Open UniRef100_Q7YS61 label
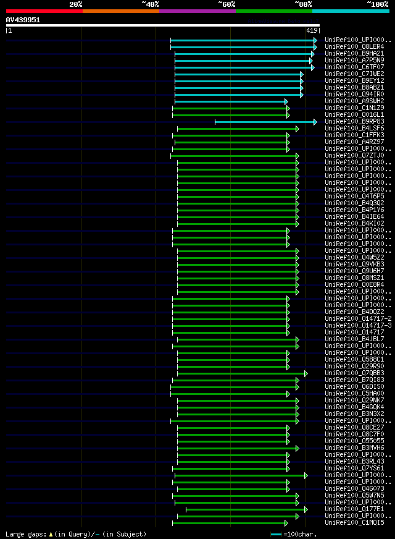Screen dimensions: 395x539 pyautogui.click(x=354, y=469)
